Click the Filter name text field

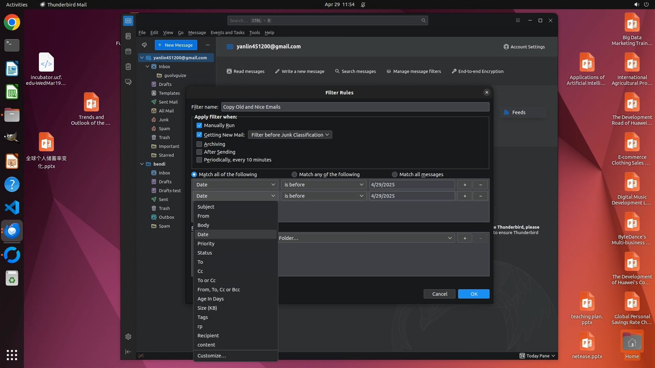(x=355, y=107)
